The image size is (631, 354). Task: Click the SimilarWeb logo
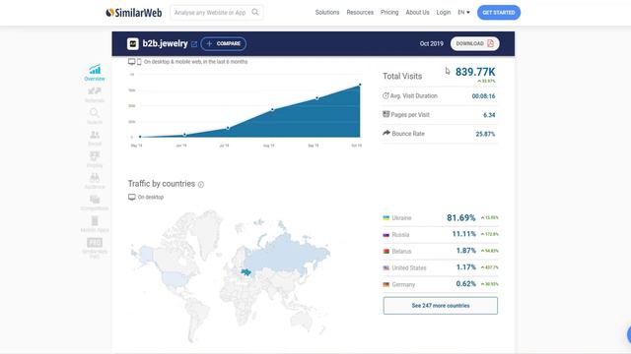click(134, 13)
